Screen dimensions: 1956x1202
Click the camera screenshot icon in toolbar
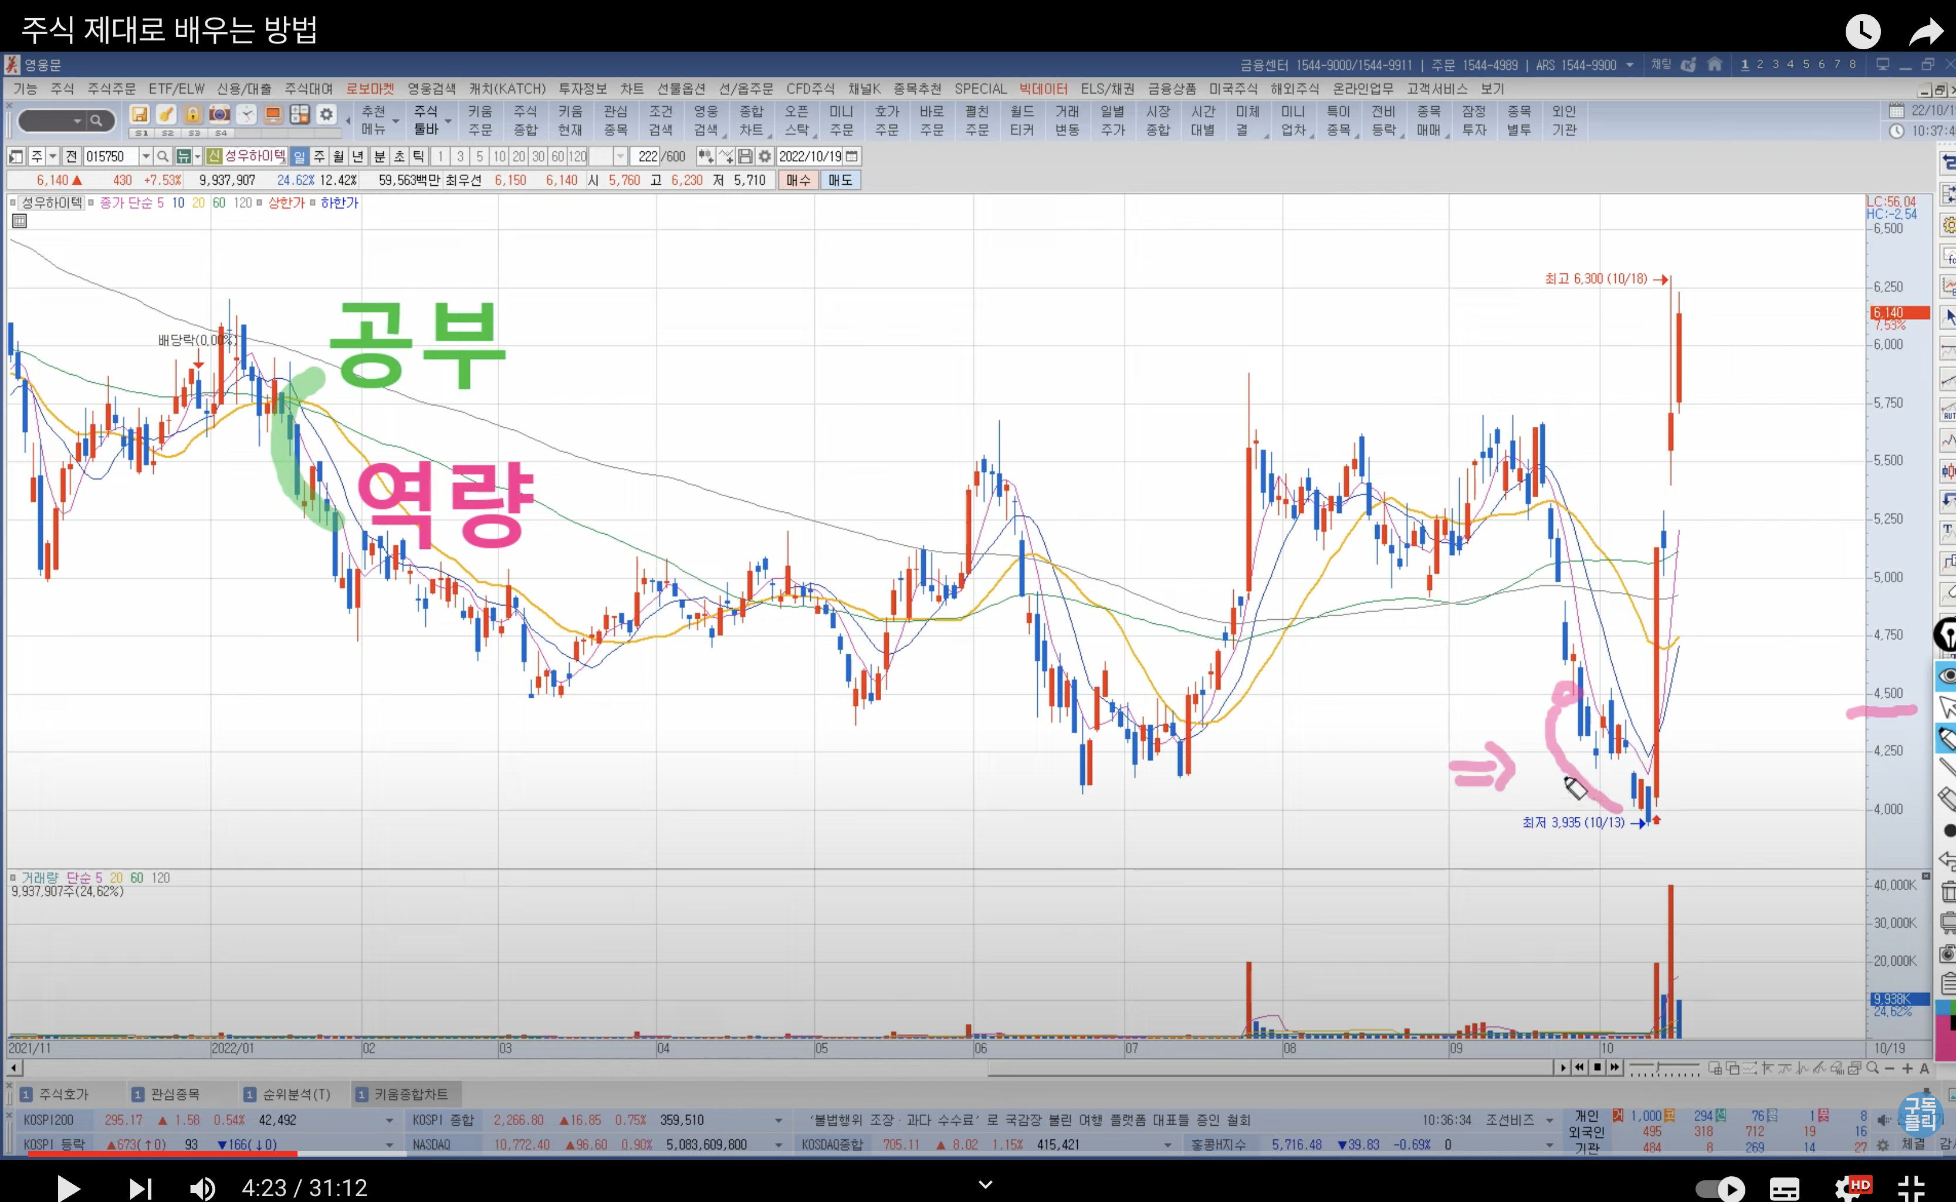pos(219,114)
